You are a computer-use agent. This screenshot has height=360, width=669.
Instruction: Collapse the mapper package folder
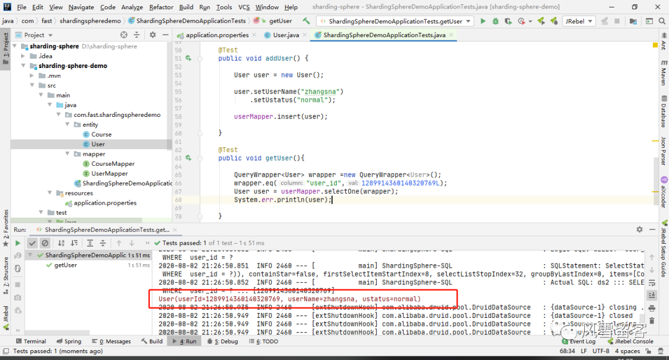[x=68, y=154]
